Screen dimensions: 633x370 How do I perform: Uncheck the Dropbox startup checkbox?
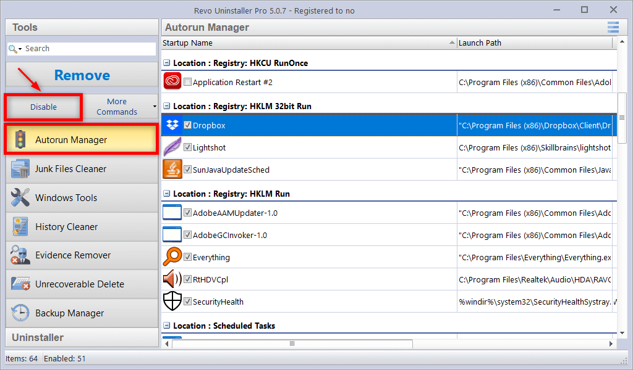pos(187,125)
